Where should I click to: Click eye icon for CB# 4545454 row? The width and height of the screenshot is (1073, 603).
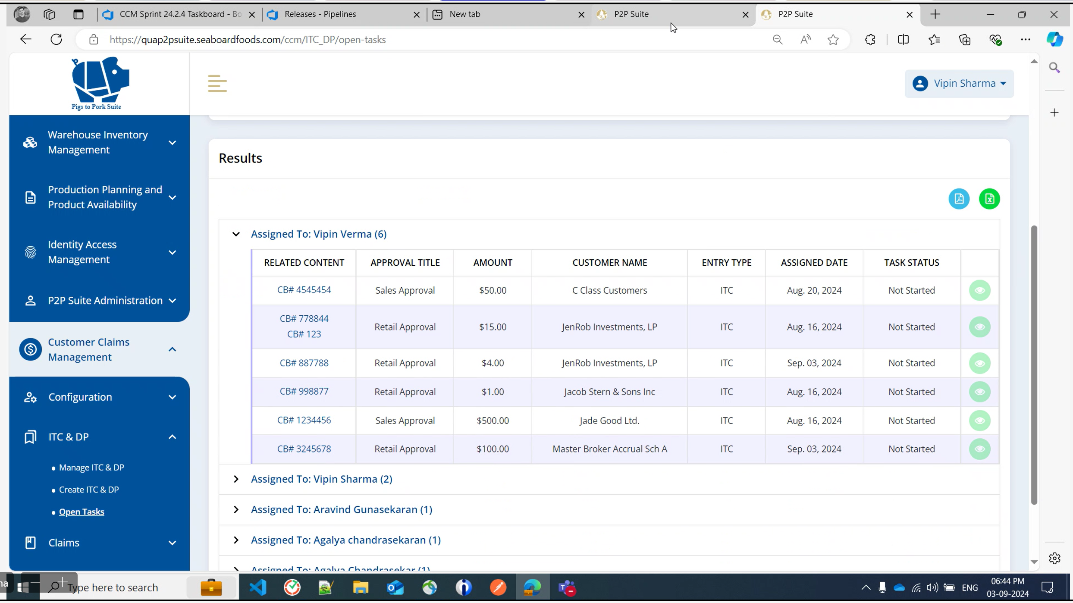pyautogui.click(x=979, y=291)
